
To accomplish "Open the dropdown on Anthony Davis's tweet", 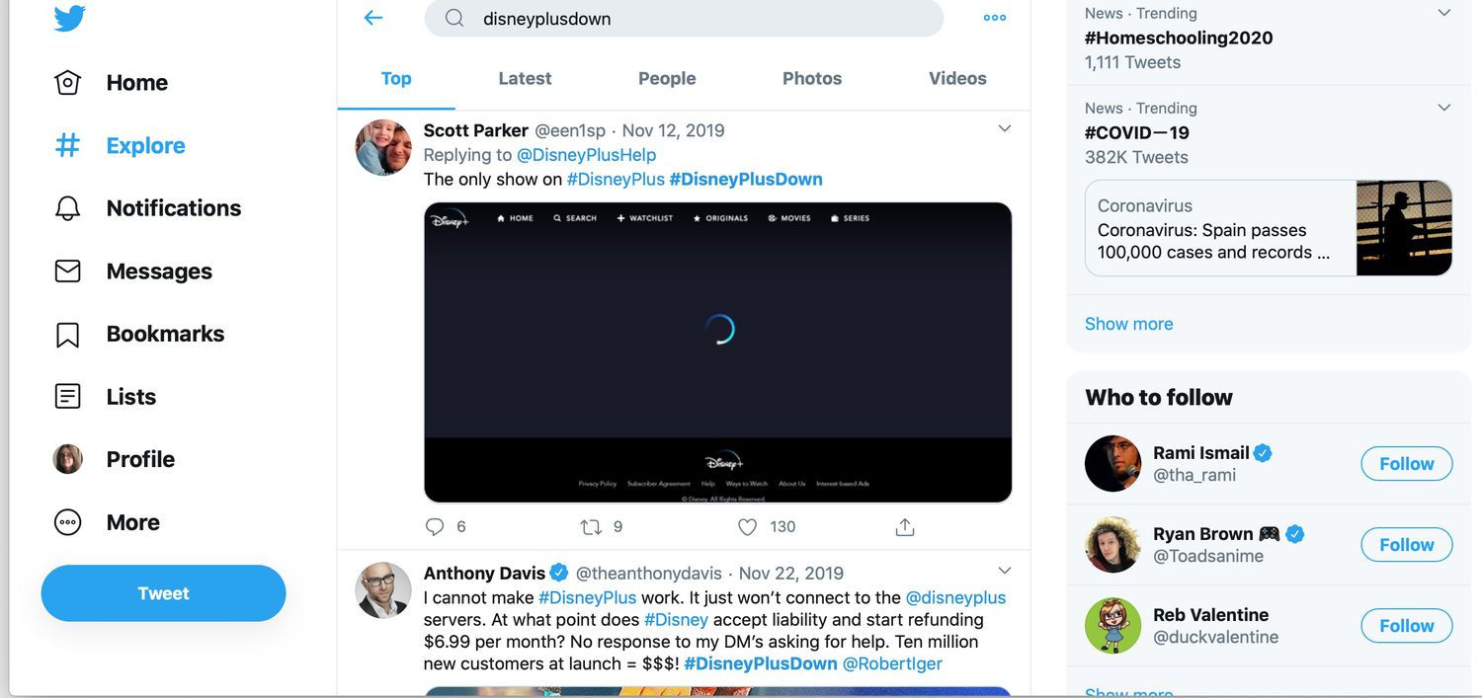I will pos(1004,571).
